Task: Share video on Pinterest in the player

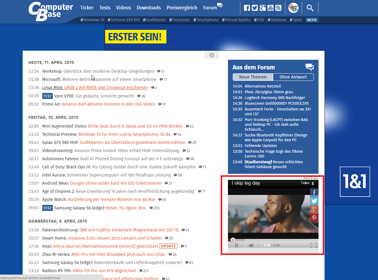Action: pyautogui.click(x=314, y=218)
